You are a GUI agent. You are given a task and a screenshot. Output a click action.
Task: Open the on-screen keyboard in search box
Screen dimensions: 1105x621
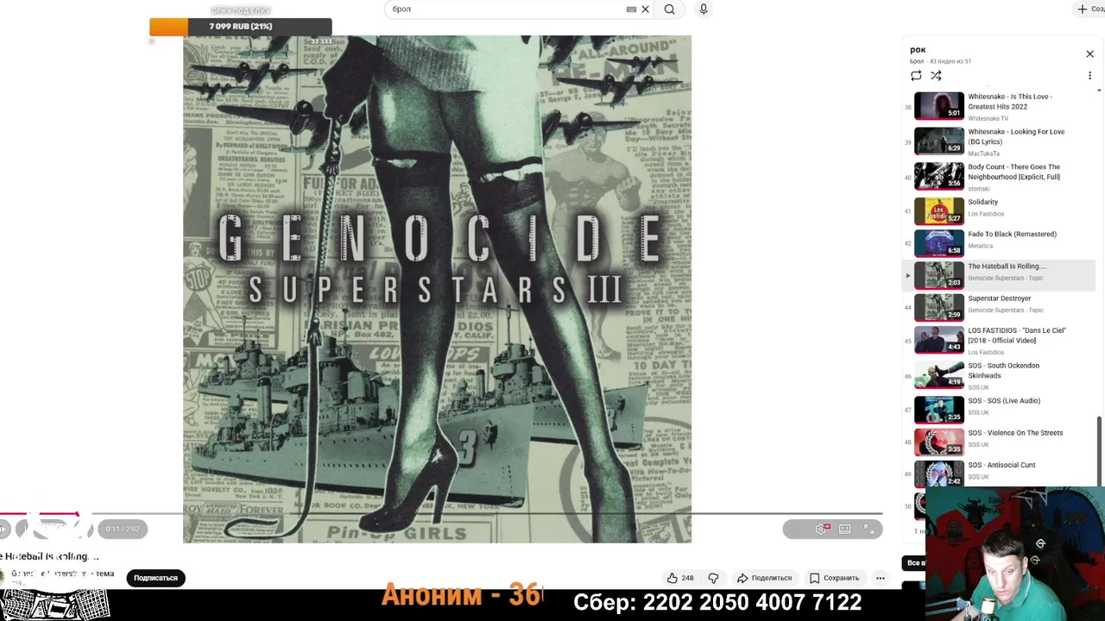[x=631, y=9]
